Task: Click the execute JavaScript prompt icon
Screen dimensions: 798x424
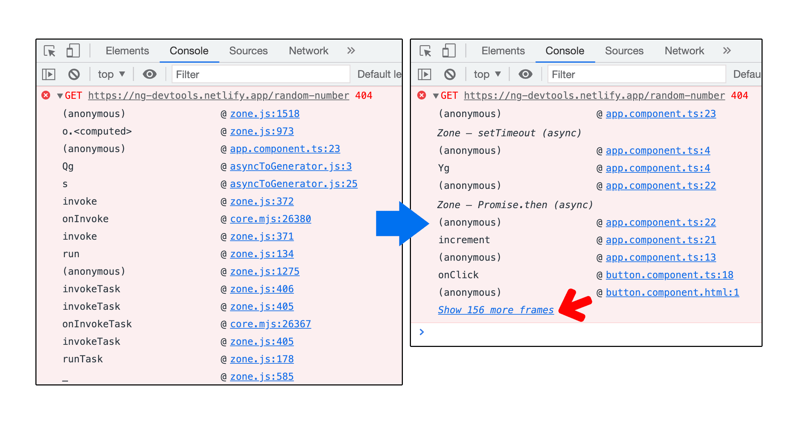Action: [422, 331]
